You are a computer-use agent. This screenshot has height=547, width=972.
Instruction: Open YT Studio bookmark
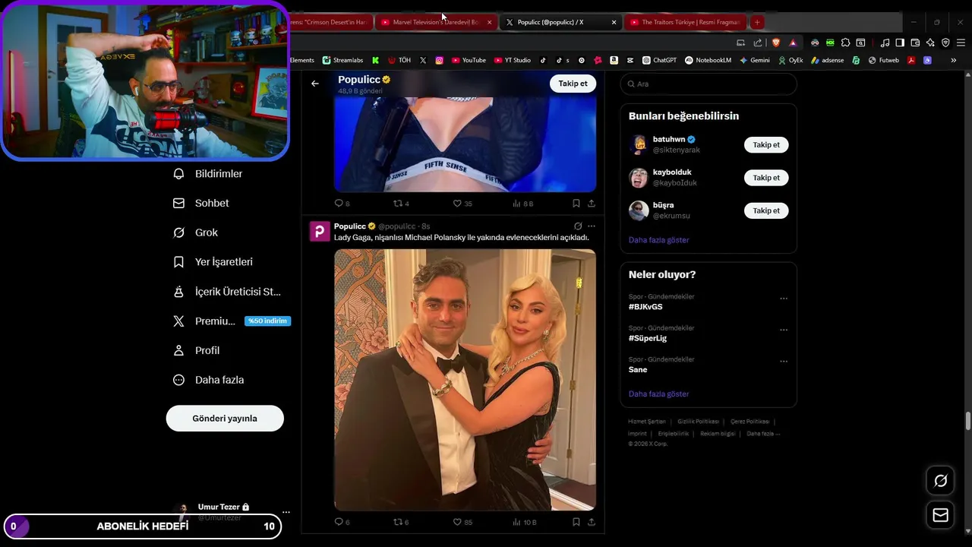(513, 60)
